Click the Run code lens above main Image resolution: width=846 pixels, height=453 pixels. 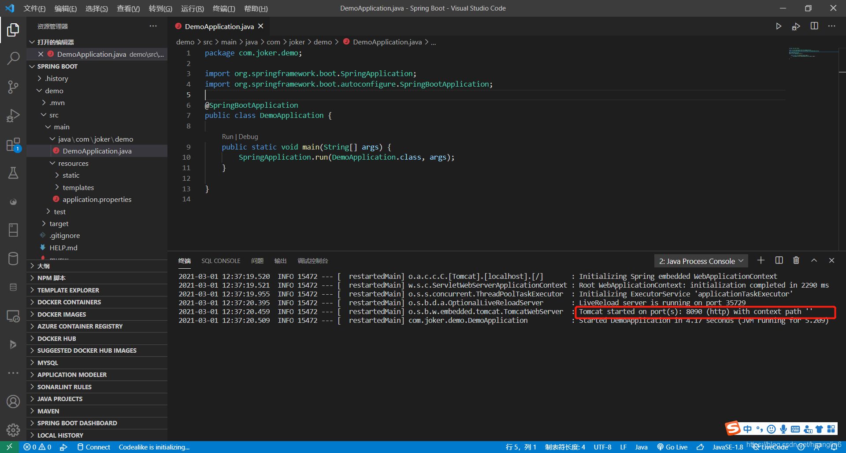227,137
